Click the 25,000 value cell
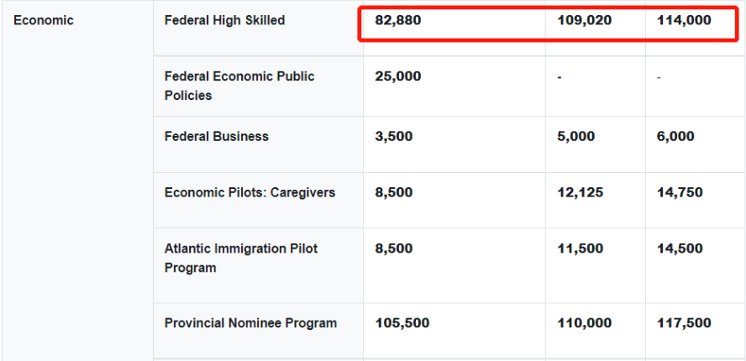 tap(398, 76)
